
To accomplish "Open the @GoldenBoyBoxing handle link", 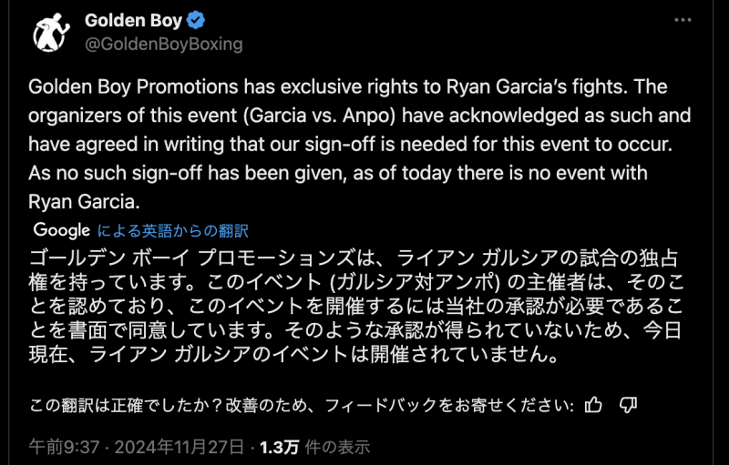I will (163, 43).
